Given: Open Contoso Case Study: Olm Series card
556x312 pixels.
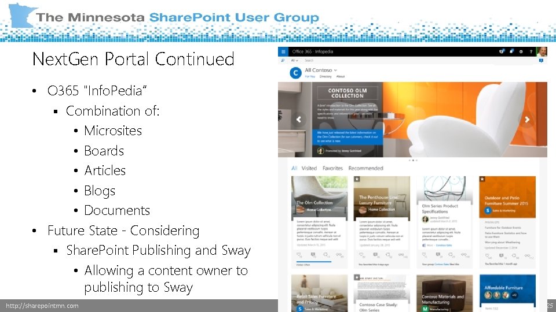Looking at the screenshot, I should (382, 293).
